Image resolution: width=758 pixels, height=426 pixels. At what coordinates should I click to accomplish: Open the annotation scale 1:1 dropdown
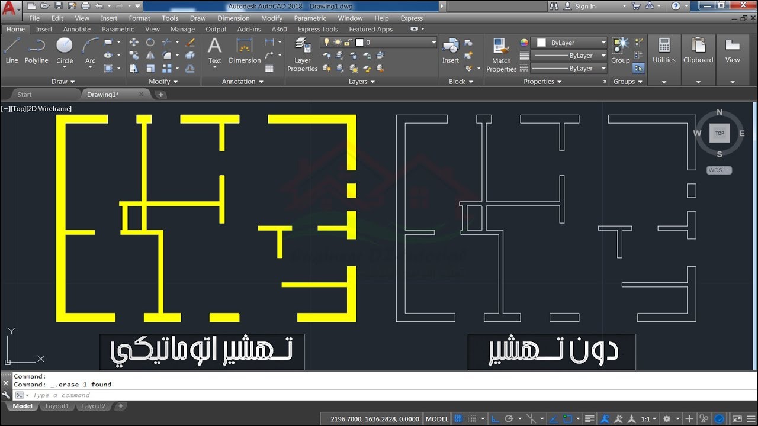pos(649,419)
